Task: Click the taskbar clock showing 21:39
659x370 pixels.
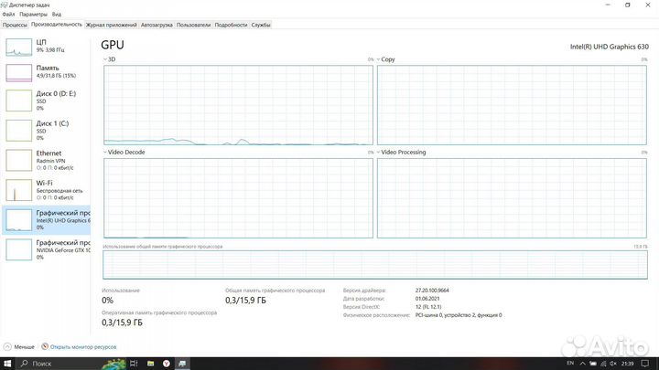Action: (627, 364)
